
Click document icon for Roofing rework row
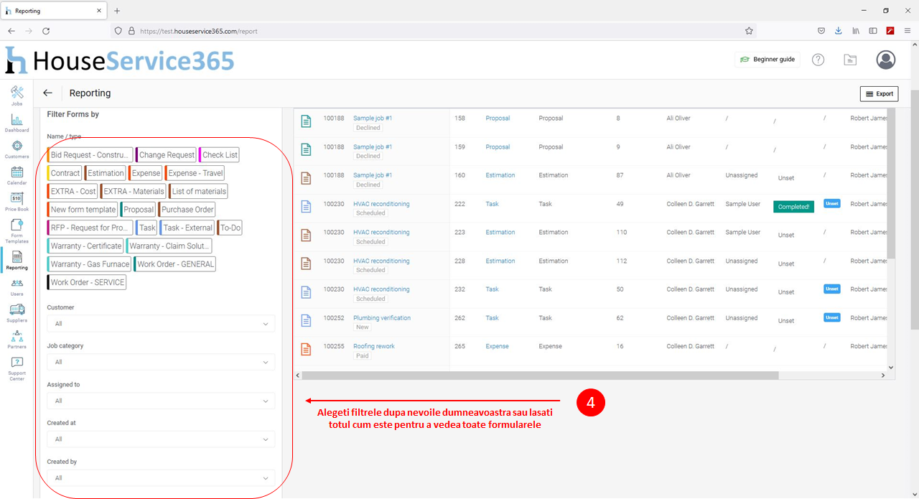pyautogui.click(x=306, y=349)
